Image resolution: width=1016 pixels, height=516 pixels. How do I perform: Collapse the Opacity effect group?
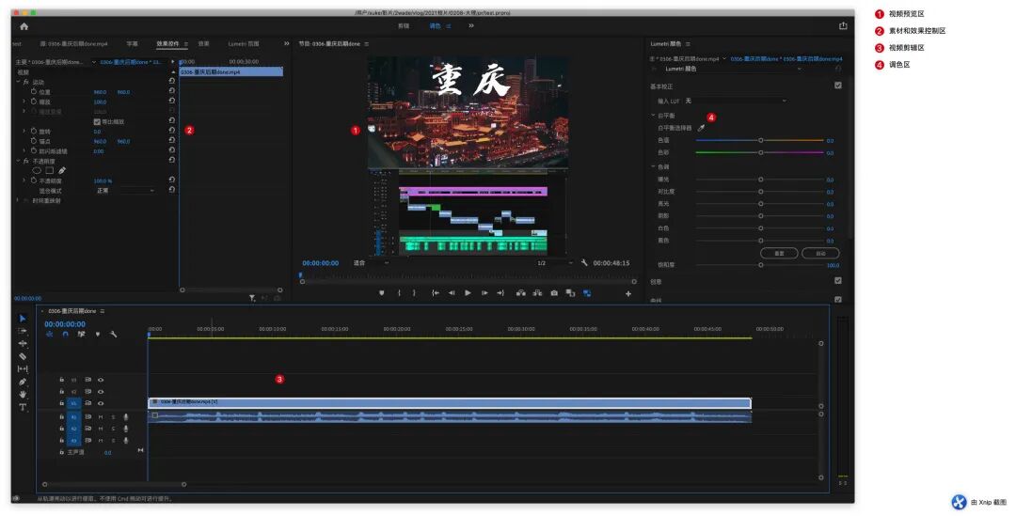pos(18,161)
